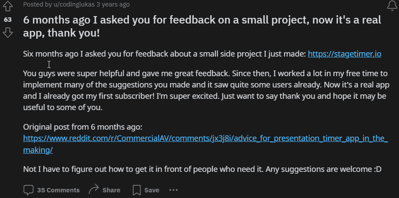Viewport: 399px width, 198px height.
Task: Click the paragraph starting "Six months ago"
Action: click(202, 54)
